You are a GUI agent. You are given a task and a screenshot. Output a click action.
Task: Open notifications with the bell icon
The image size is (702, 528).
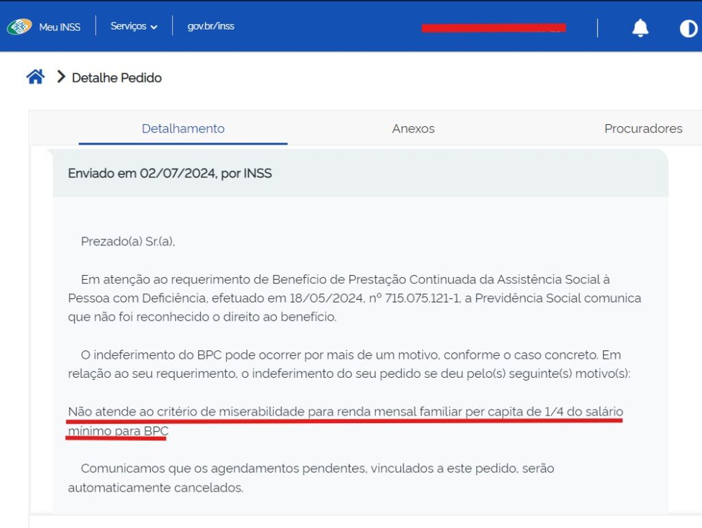pos(640,27)
